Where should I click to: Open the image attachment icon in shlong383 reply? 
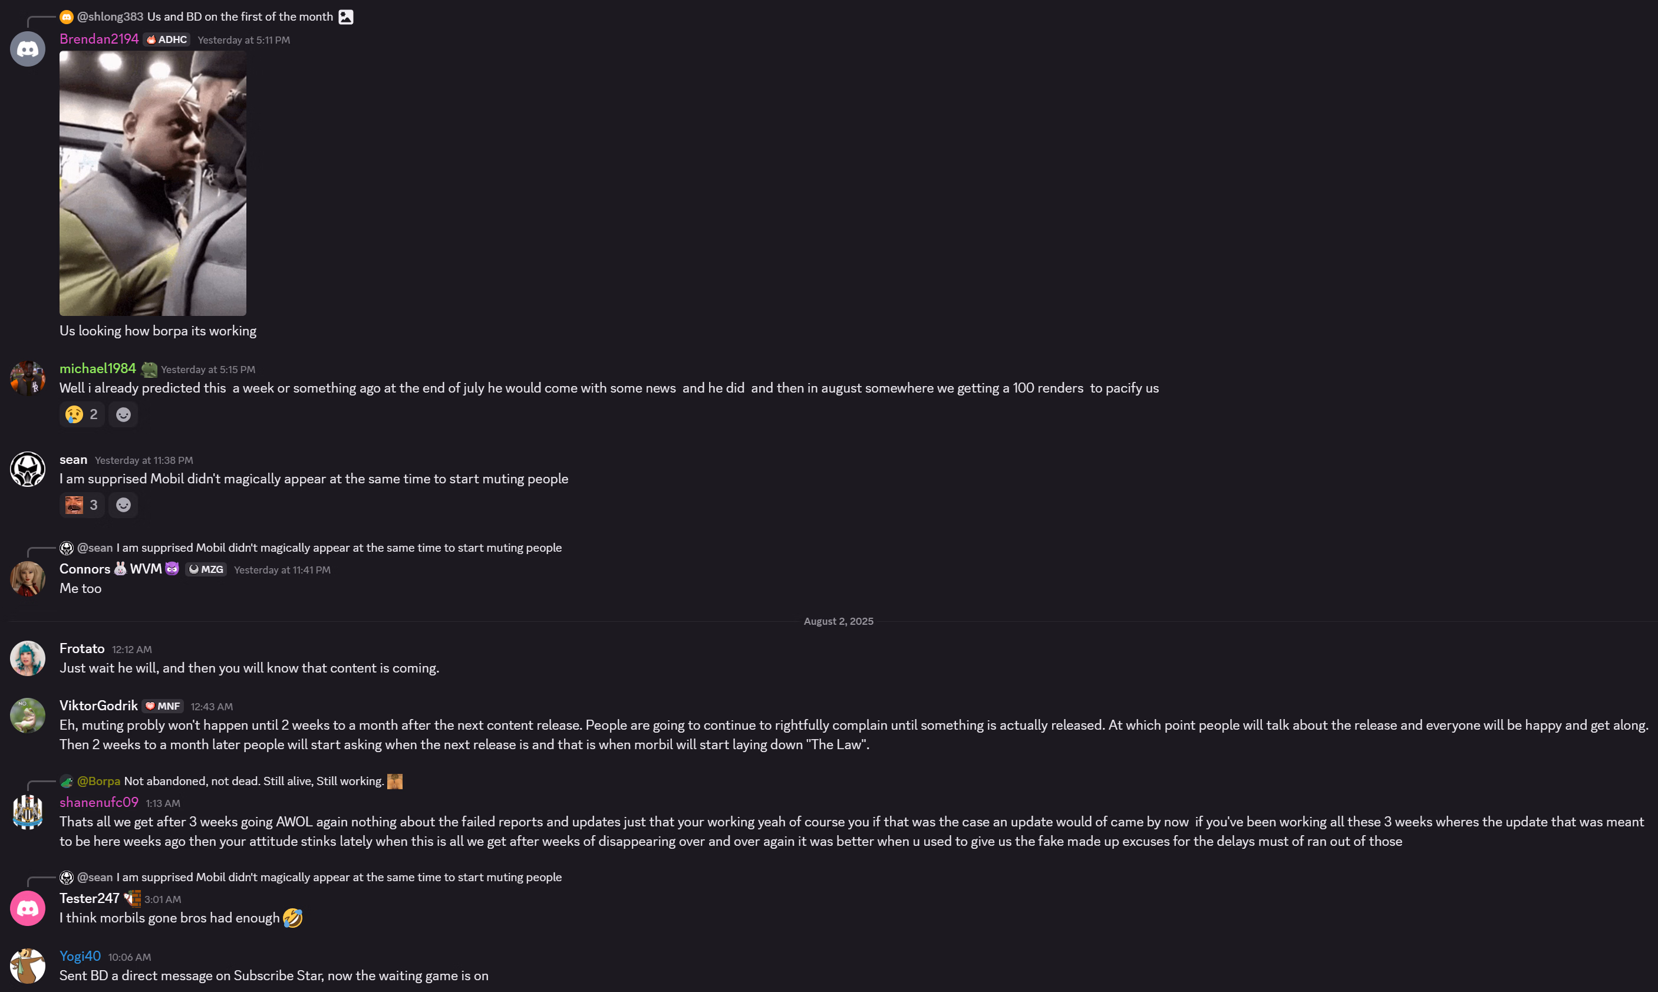coord(345,17)
